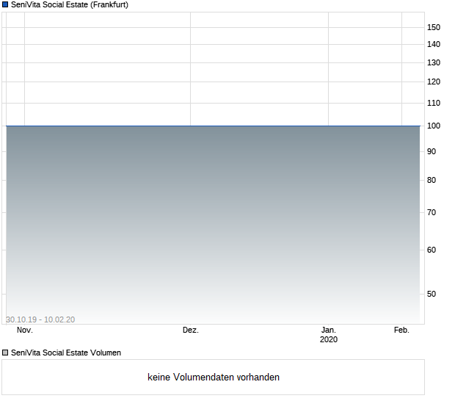The width and height of the screenshot is (455, 401).
Task: Click the gray Volumen legend swatch
Action: coord(5,353)
